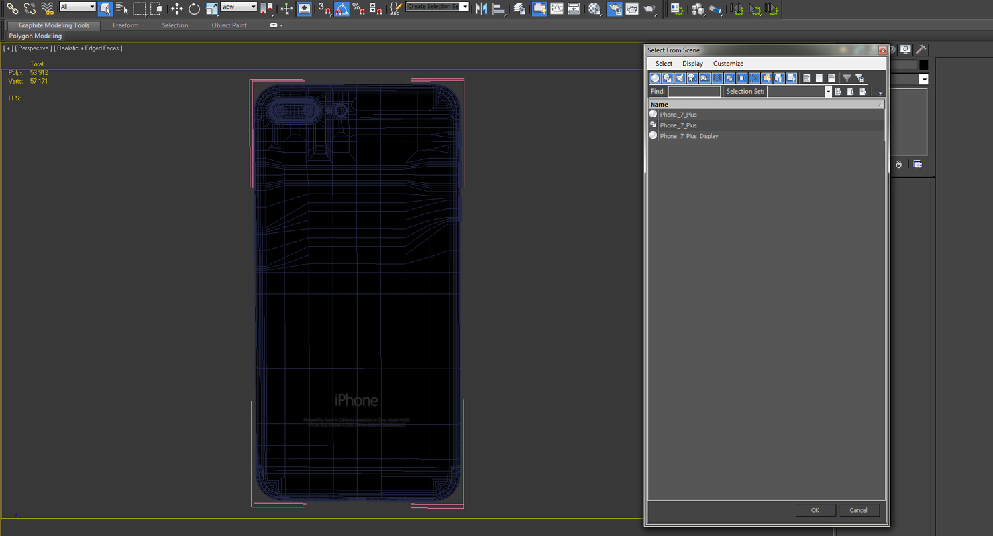
Task: Open the Material Editor icon
Action: 594,9
